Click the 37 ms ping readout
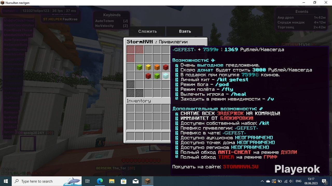The width and height of the screenshot is (332, 186). [71, 11]
